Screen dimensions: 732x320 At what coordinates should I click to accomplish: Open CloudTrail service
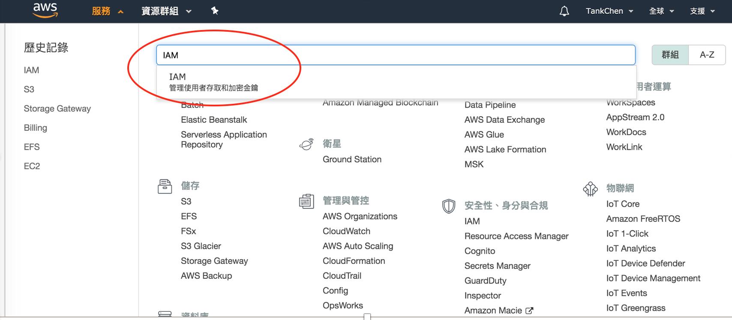342,276
